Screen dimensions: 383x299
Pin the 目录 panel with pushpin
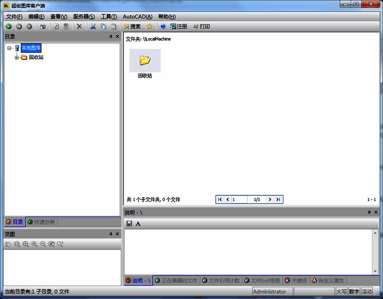pyautogui.click(x=111, y=36)
